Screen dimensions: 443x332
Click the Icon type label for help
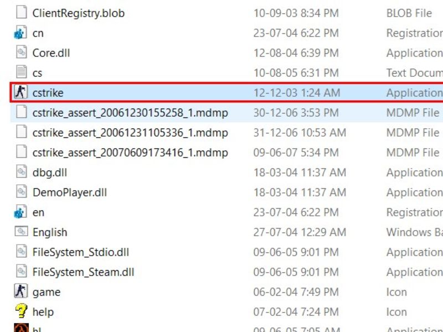[x=396, y=312]
